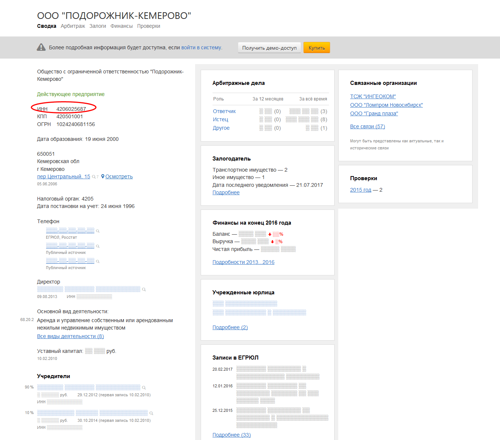Open ООО "Гранд плаза" link
The height and width of the screenshot is (440, 500).
(374, 113)
